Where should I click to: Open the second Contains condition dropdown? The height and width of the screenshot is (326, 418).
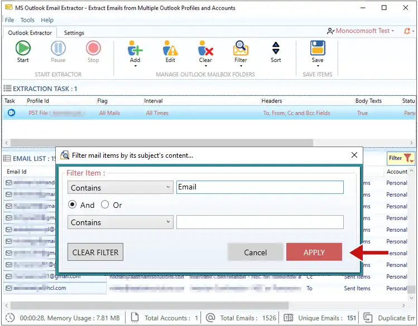(x=120, y=222)
